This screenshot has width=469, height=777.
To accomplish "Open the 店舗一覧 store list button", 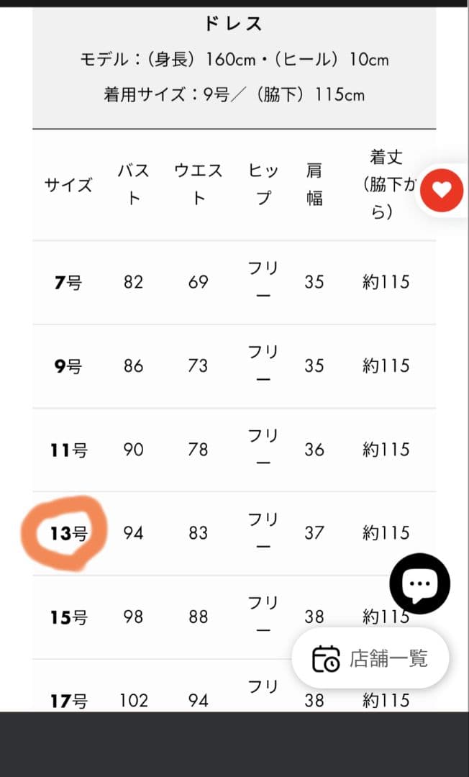I will tap(370, 658).
